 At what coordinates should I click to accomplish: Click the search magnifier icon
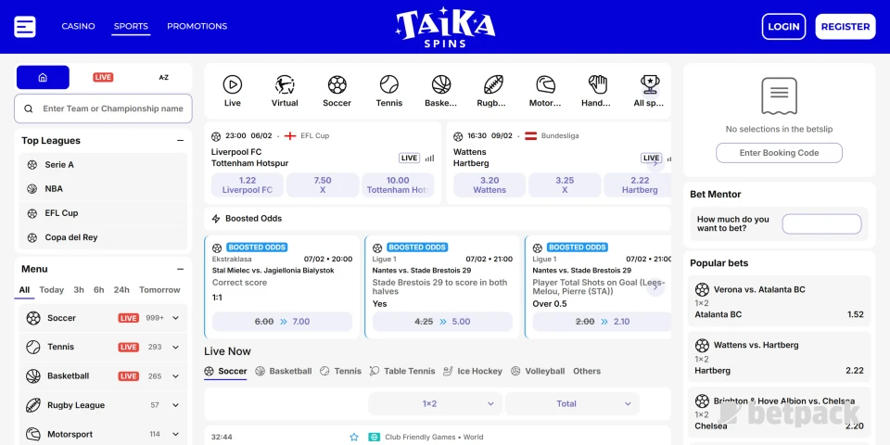point(28,108)
